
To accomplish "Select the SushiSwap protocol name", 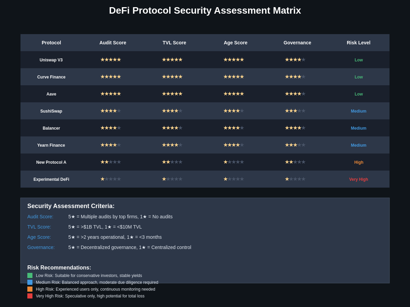I will tap(51, 111).
